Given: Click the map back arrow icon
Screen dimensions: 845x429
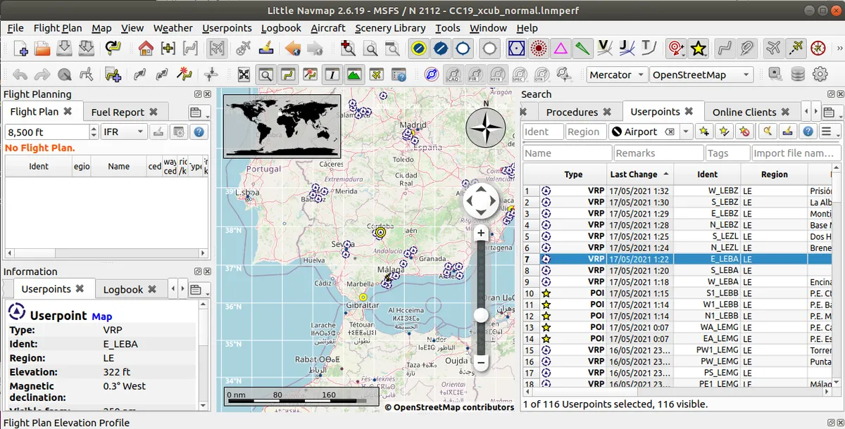Looking at the screenshot, I should pyautogui.click(x=293, y=49).
